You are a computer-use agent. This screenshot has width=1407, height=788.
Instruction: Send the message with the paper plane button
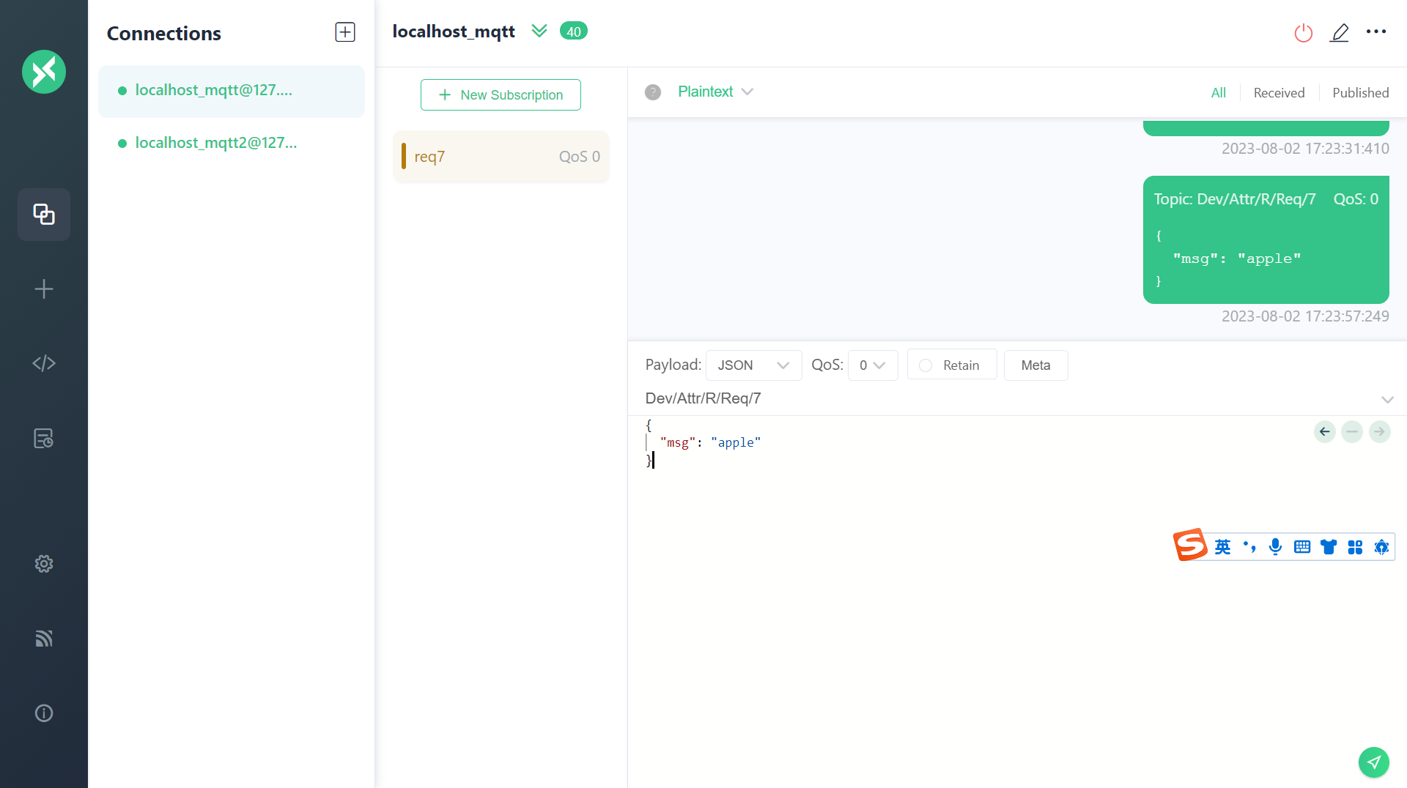click(1373, 762)
